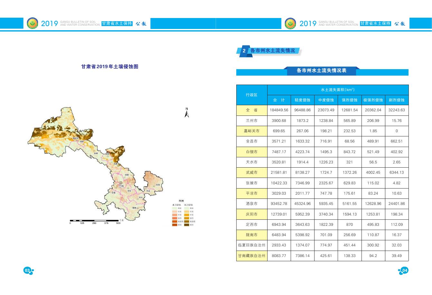Click the 轻度侵蚀 column header
Image resolution: width=432 pixels, height=295 pixels.
tap(303, 100)
